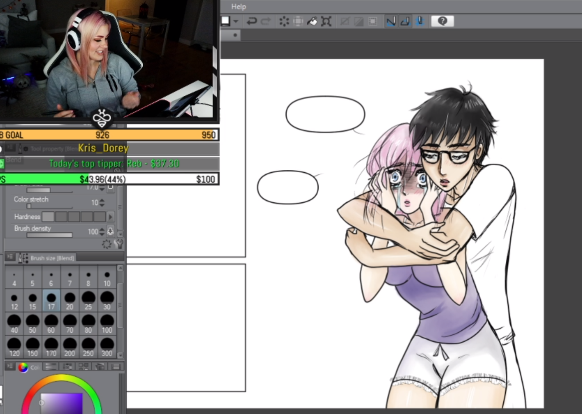
Task: Click the Deselect icon in the command bar
Action: pyautogui.click(x=345, y=21)
